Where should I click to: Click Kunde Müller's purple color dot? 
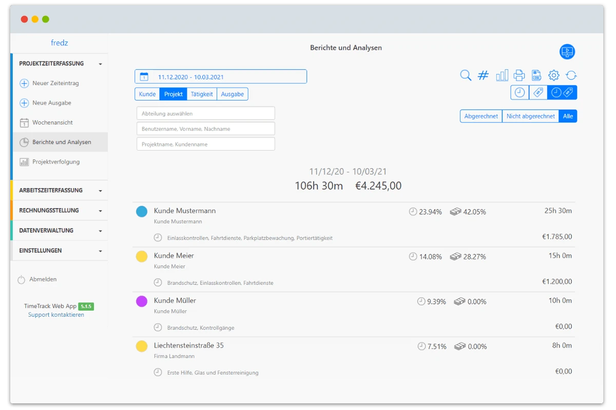[x=142, y=301]
